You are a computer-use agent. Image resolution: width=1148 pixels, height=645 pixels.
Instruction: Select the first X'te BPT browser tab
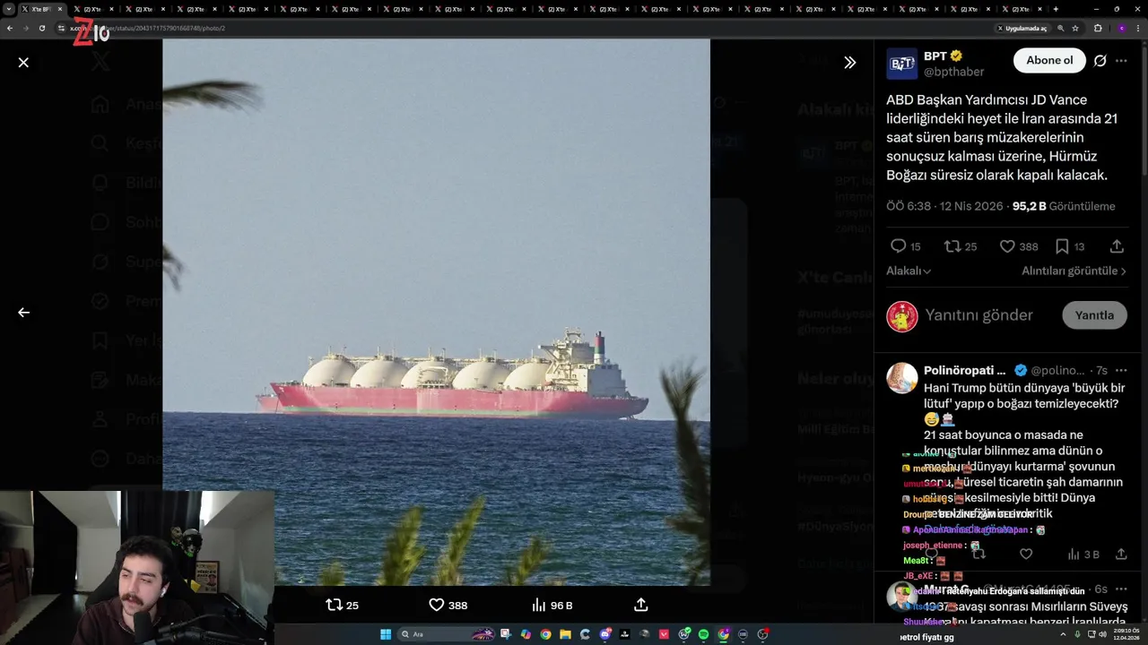tap(40, 9)
